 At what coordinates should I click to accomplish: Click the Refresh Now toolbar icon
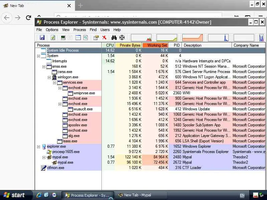tap(53, 37)
